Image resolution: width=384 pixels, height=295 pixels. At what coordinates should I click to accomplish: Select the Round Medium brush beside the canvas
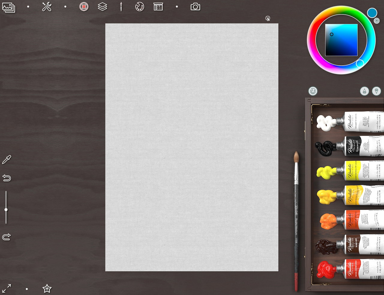pos(296,221)
